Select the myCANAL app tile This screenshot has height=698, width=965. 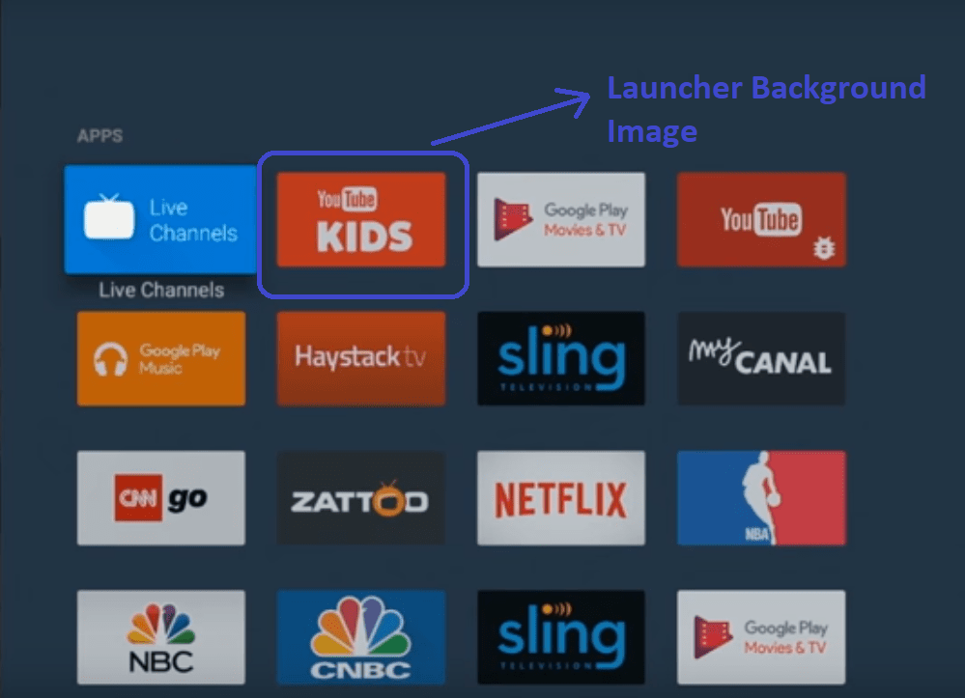(761, 358)
